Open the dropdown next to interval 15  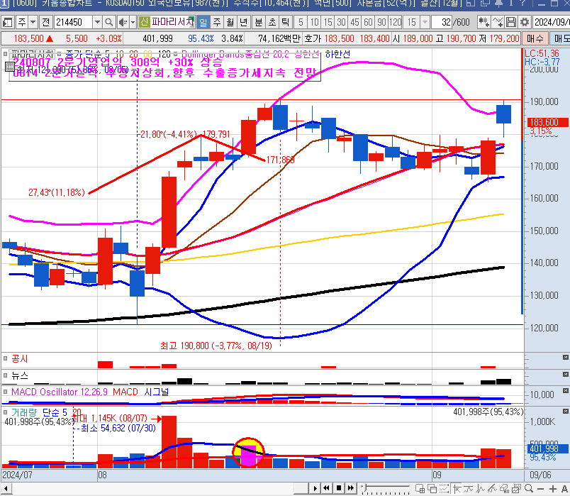pos(425,22)
